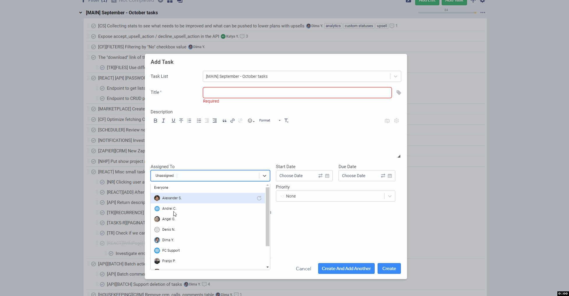Insert link using the link icon
The height and width of the screenshot is (296, 569).
232,121
